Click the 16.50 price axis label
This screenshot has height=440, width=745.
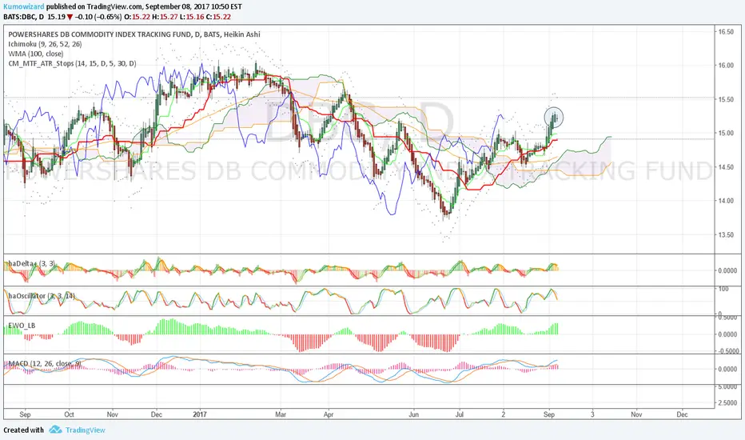pos(726,32)
